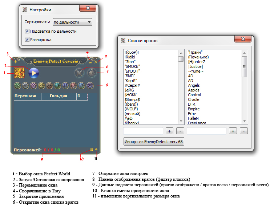Image resolution: width=274 pixels, height=212 pixels.
Task: Select Angels in the guild list
Action: click(194, 85)
